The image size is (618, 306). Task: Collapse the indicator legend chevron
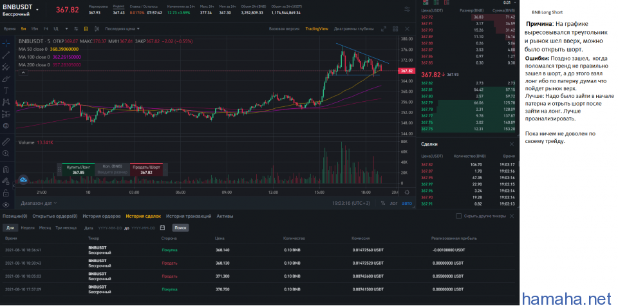(x=23, y=73)
